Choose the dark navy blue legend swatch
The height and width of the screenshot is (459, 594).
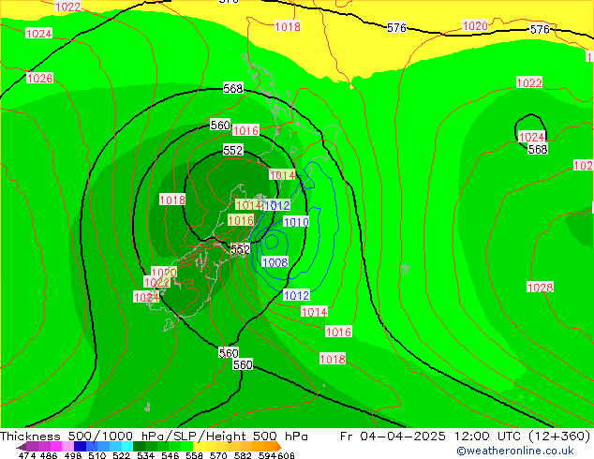80,447
